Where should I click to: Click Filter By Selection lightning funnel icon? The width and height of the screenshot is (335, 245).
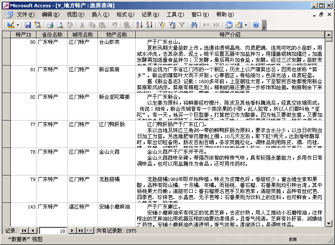(162, 25)
